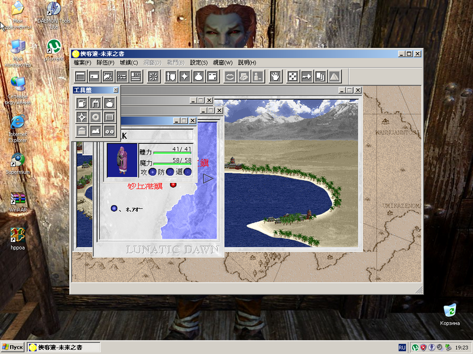Click the pyramid triangle icon in toolbar

pyautogui.click(x=335, y=77)
